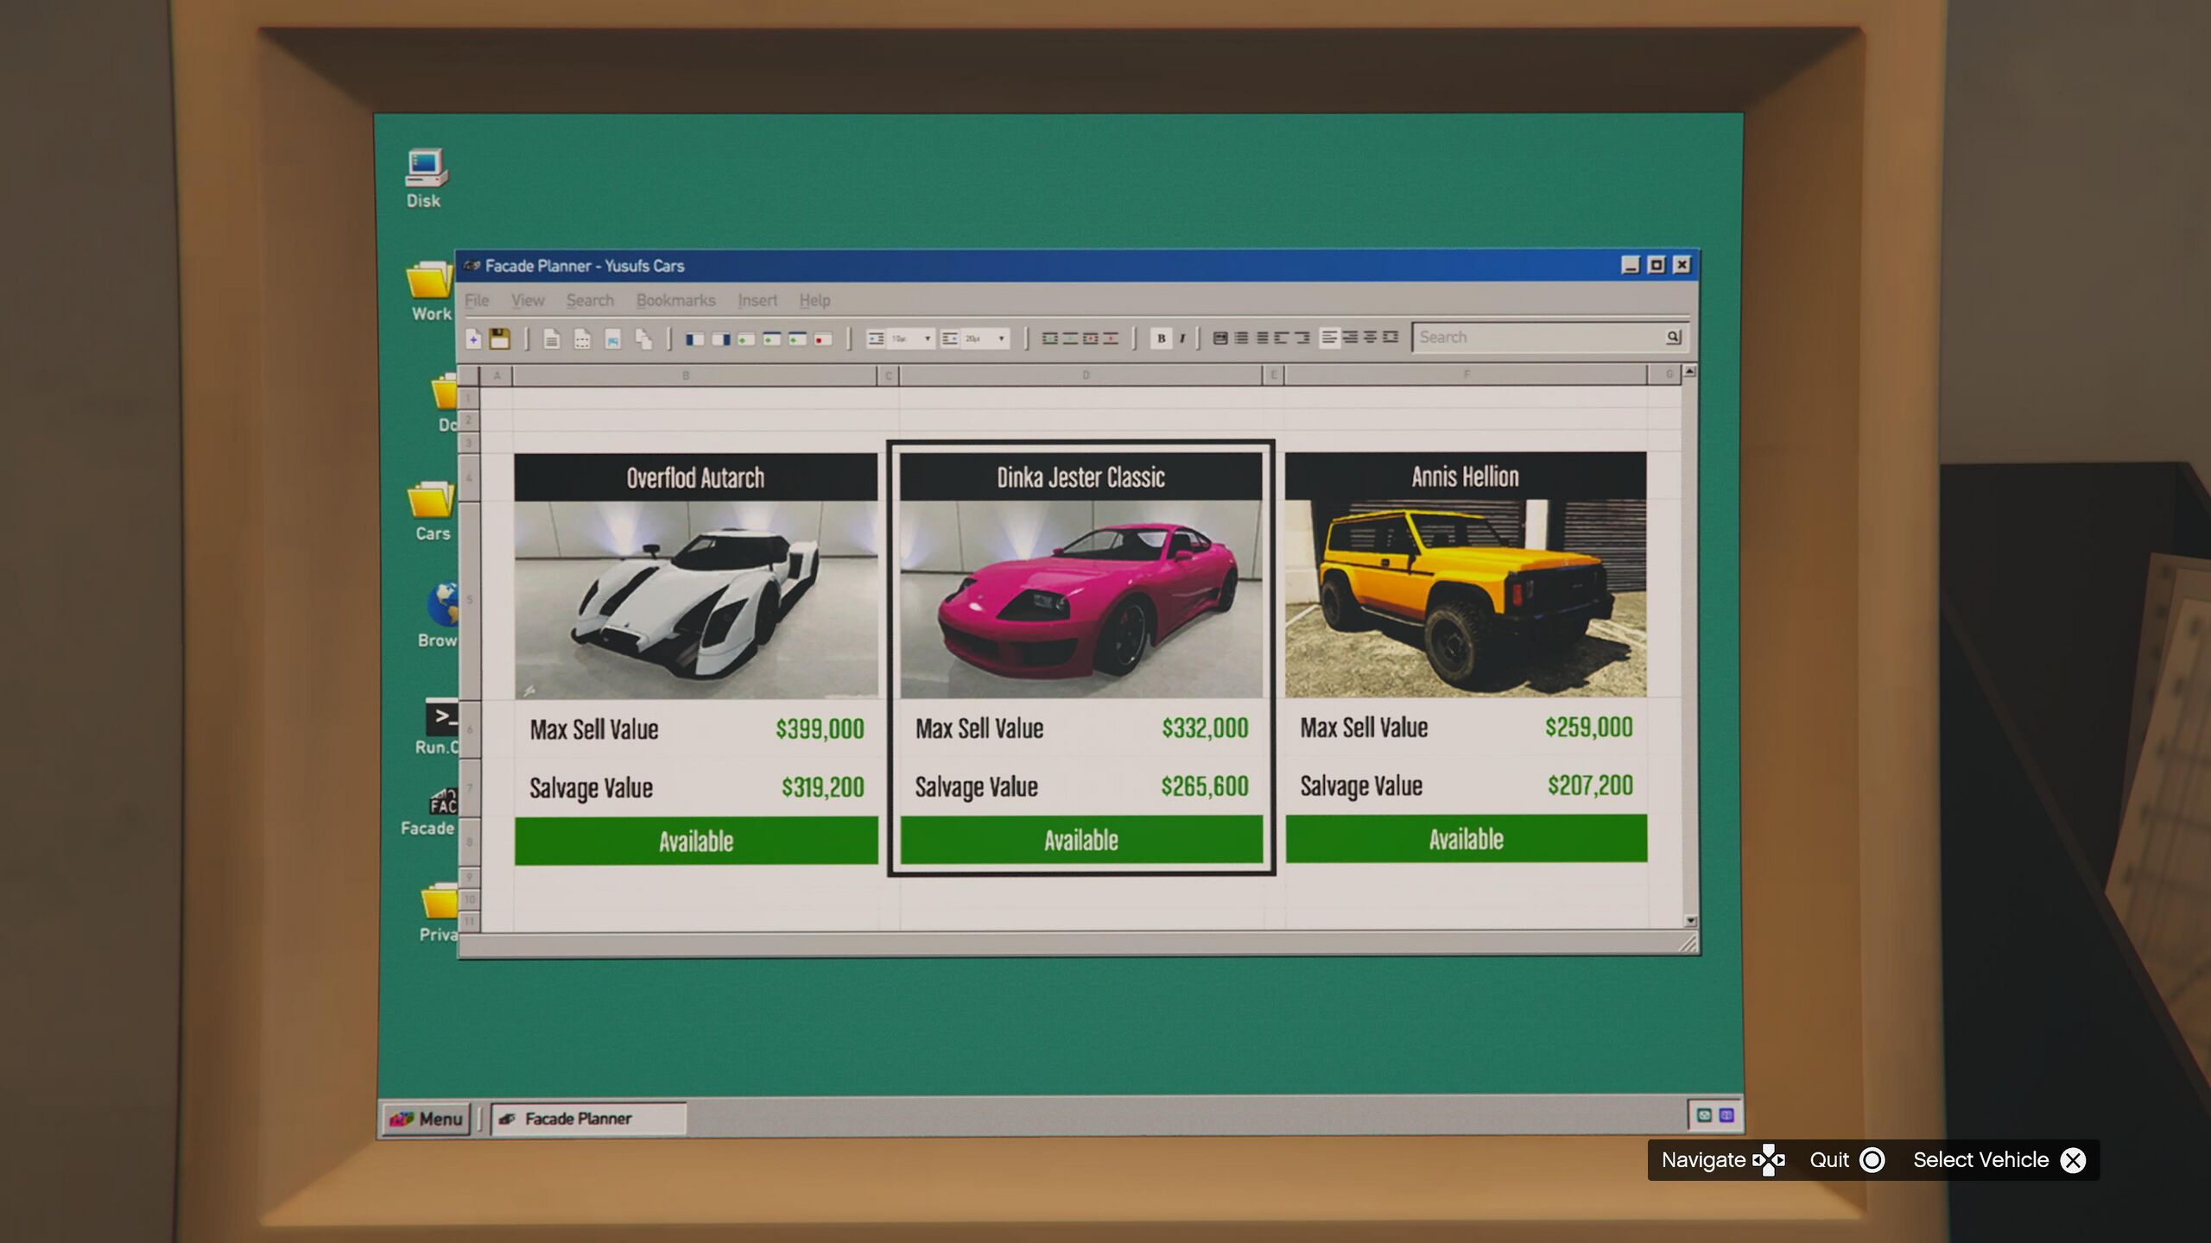Click the scrollbar down arrow in spreadsheet
2211x1243 pixels.
pos(1690,921)
